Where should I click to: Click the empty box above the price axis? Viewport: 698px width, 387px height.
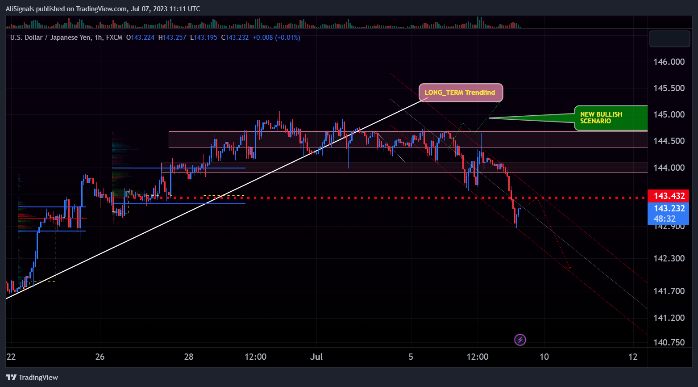[669, 39]
